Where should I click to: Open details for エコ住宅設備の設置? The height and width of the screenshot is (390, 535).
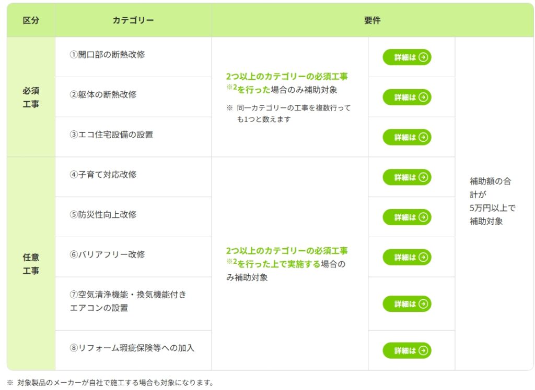tap(406, 137)
